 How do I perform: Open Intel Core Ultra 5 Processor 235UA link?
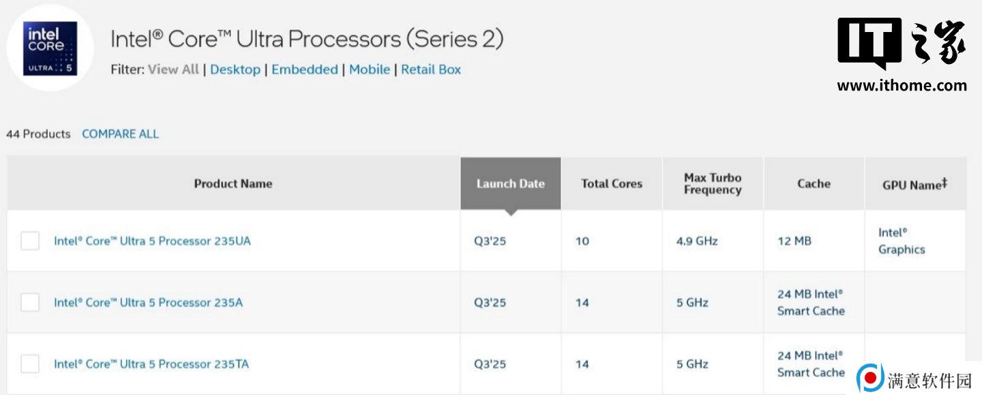(x=152, y=241)
